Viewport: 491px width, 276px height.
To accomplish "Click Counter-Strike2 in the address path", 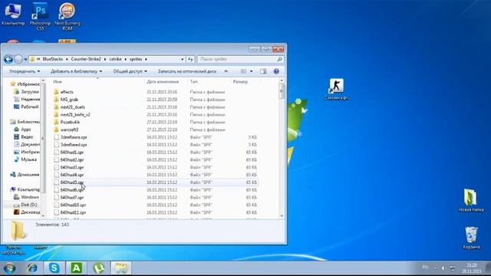I will point(86,59).
